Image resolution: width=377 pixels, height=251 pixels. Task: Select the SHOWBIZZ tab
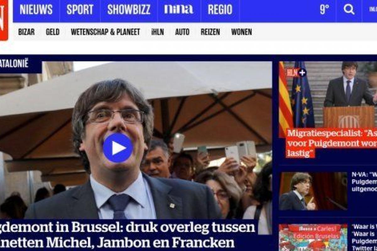(x=129, y=9)
